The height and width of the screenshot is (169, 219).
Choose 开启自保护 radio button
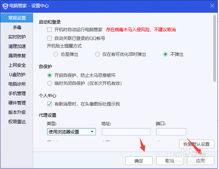50,75
